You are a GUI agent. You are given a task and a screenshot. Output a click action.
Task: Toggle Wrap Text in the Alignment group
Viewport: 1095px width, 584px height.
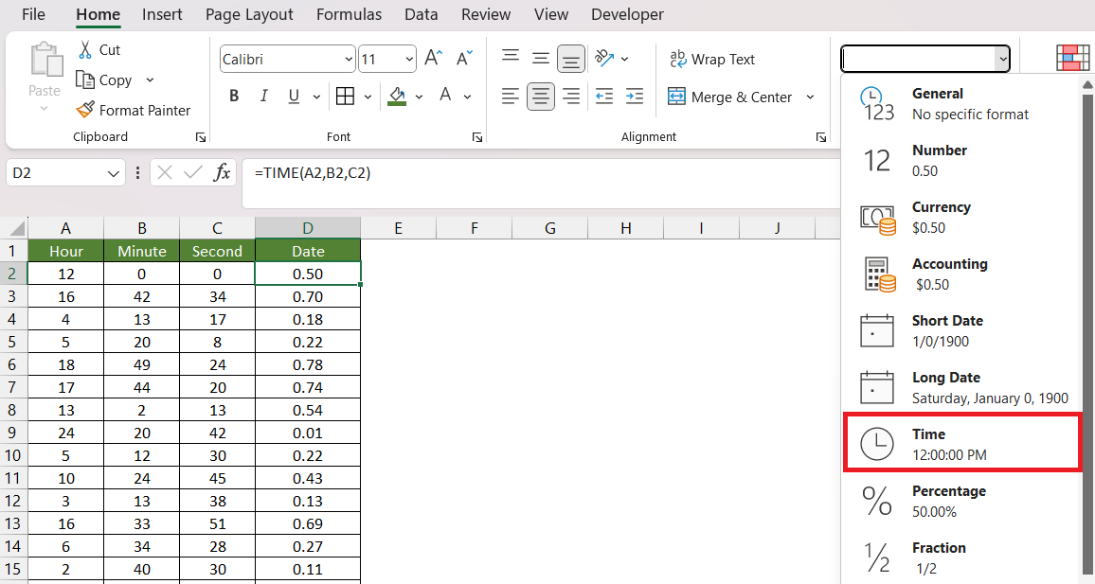point(712,59)
